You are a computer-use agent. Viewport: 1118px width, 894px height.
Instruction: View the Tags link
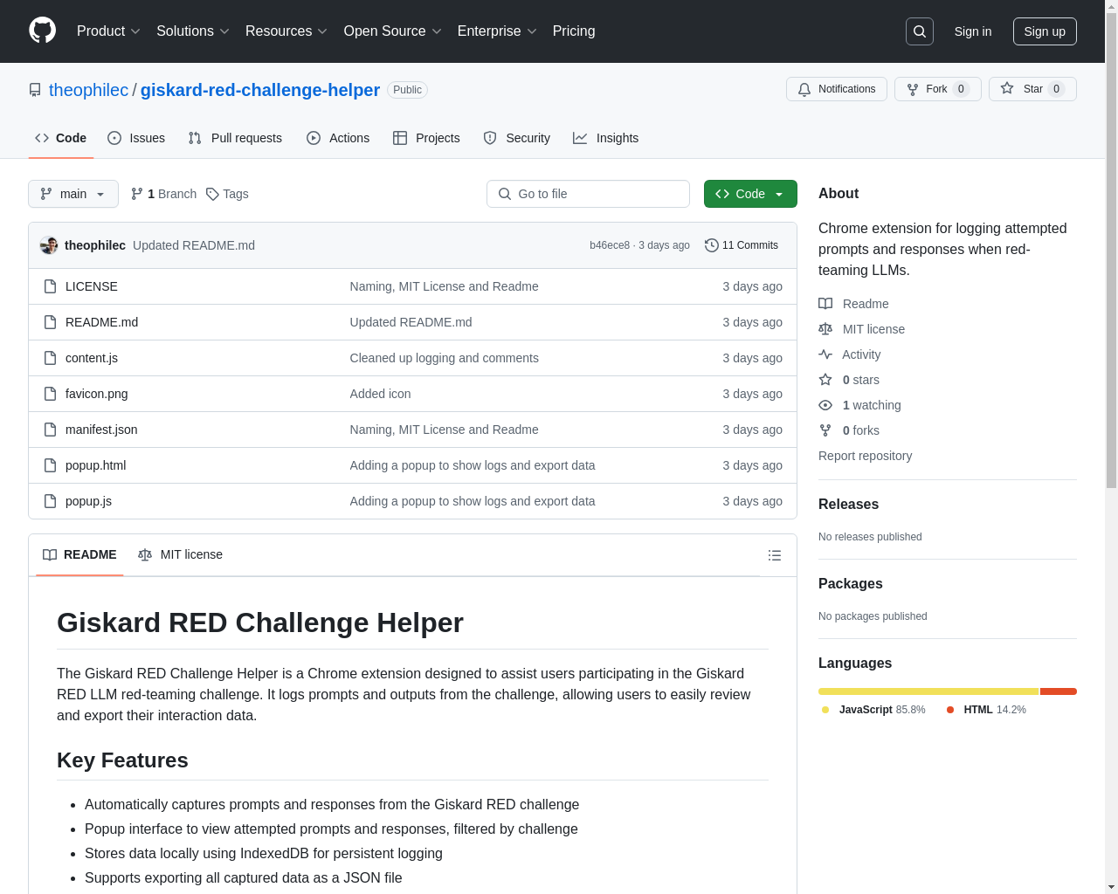click(227, 194)
